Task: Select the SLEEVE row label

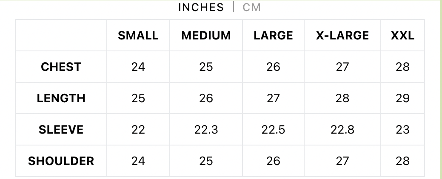Action: coord(61,129)
